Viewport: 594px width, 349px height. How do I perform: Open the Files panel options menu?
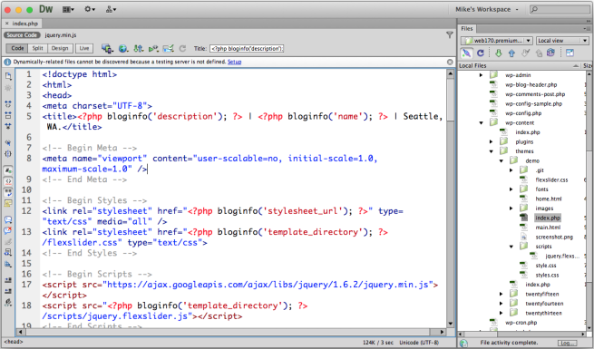(587, 29)
